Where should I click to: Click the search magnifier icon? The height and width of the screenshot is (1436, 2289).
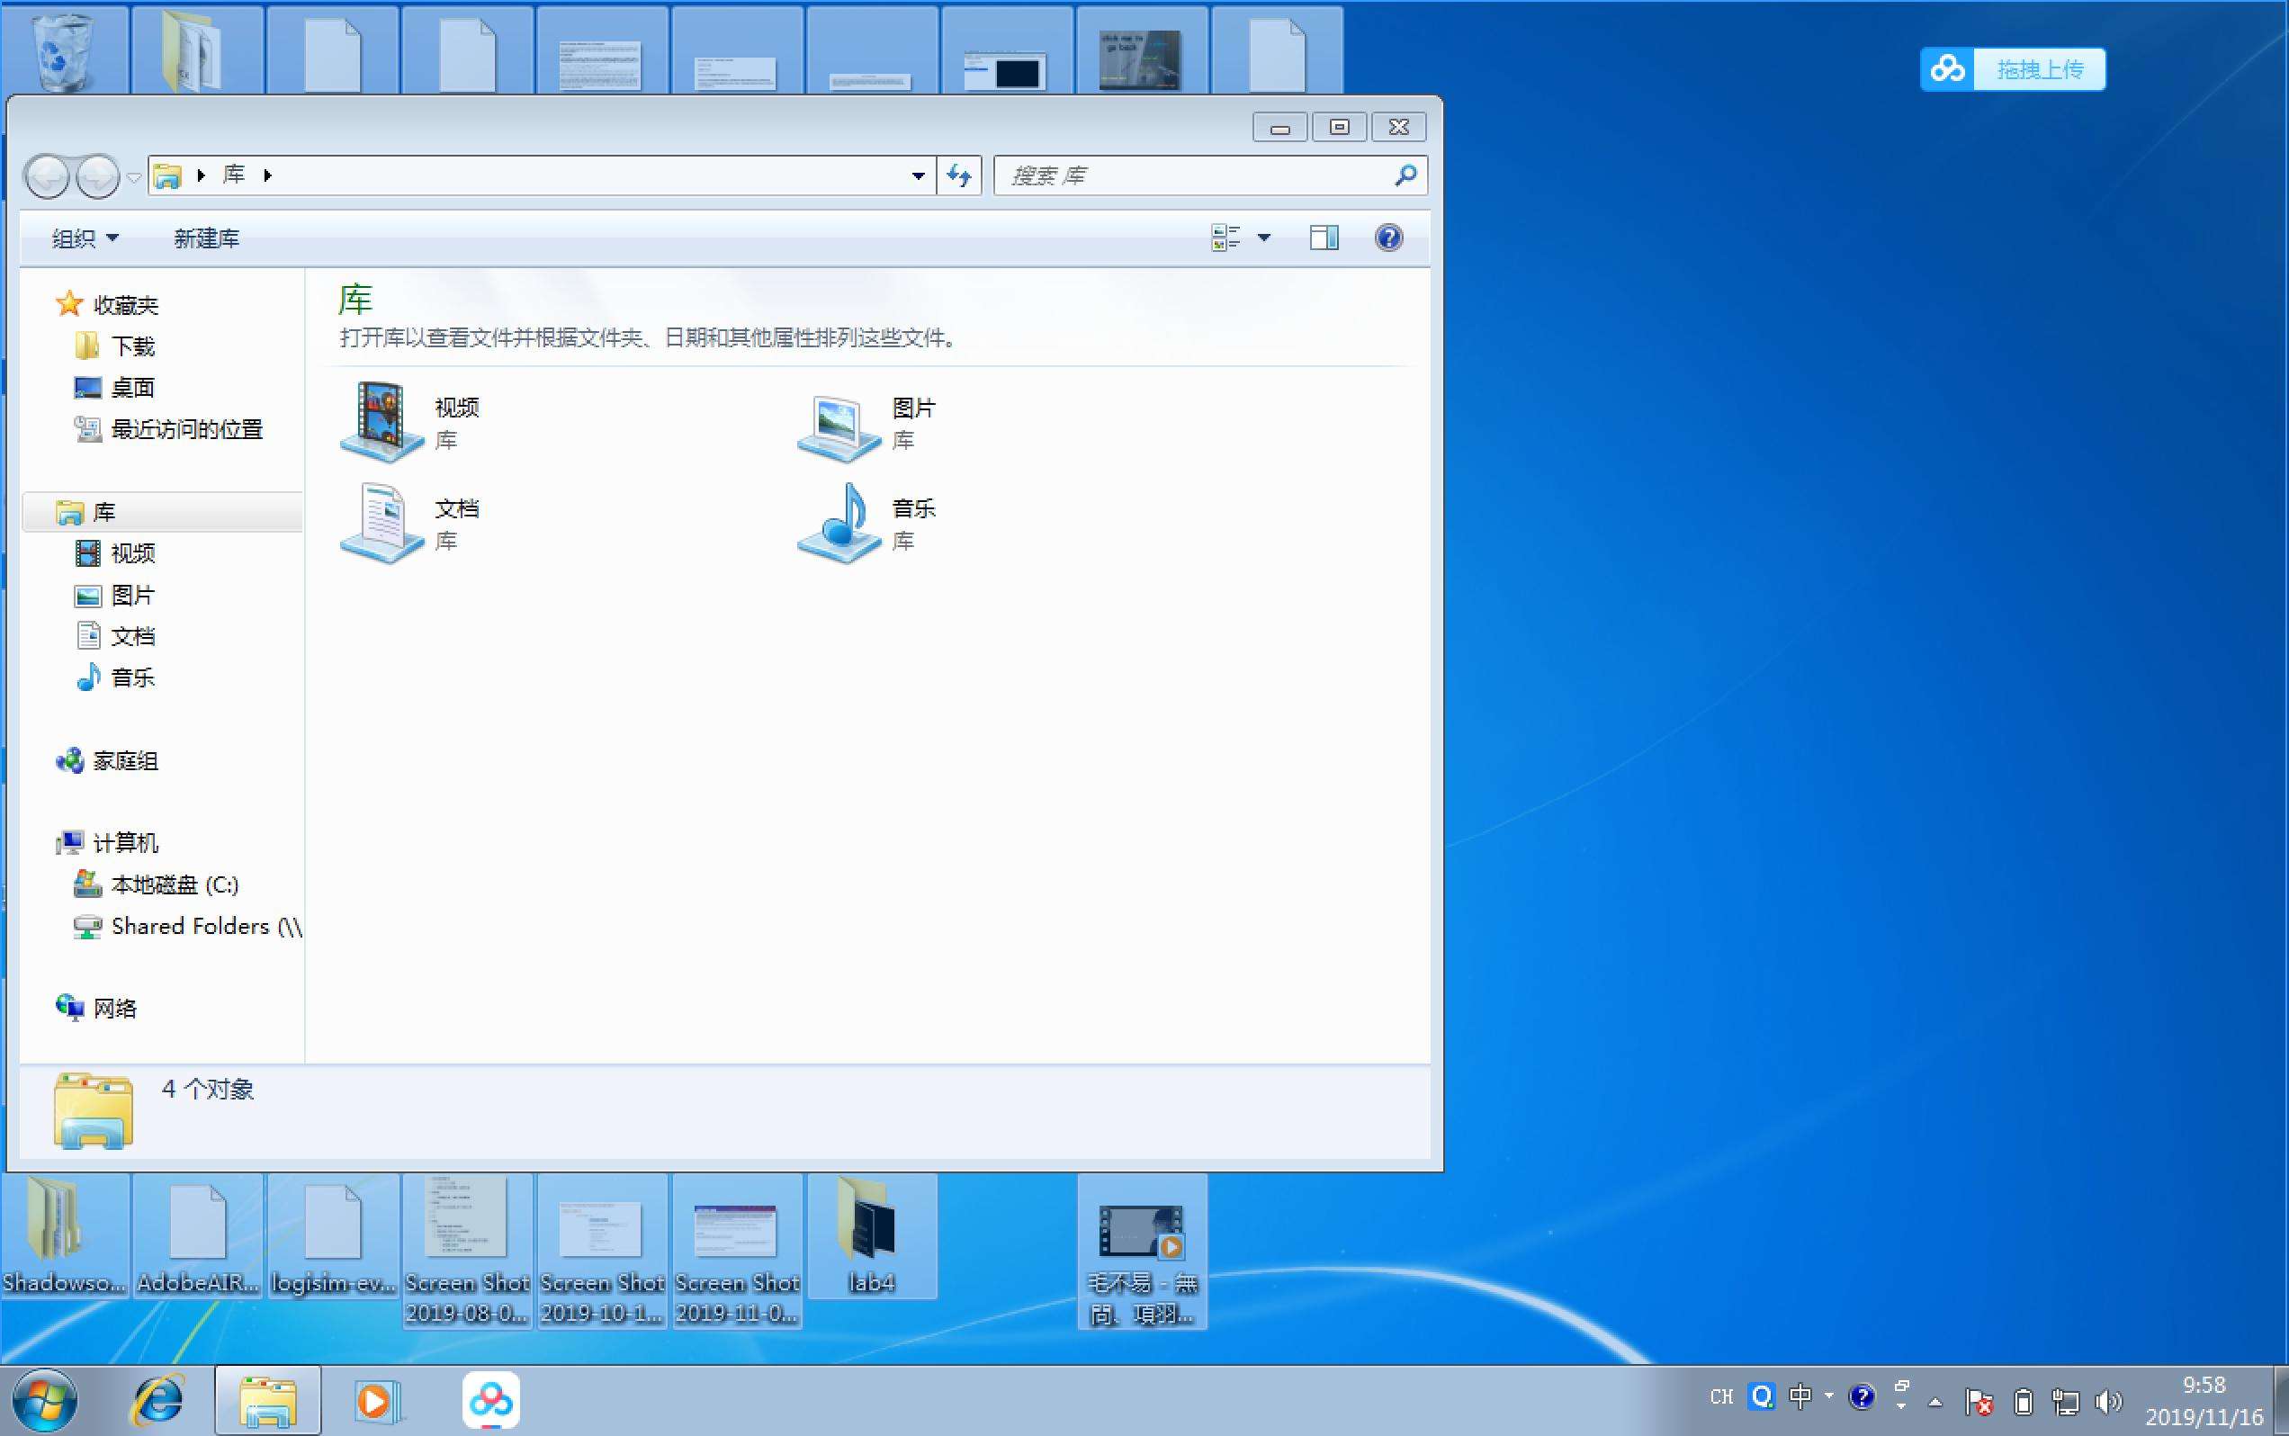1405,175
